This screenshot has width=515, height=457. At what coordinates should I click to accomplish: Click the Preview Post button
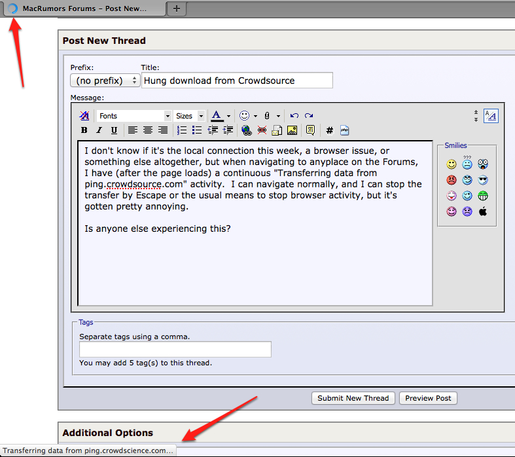[428, 398]
